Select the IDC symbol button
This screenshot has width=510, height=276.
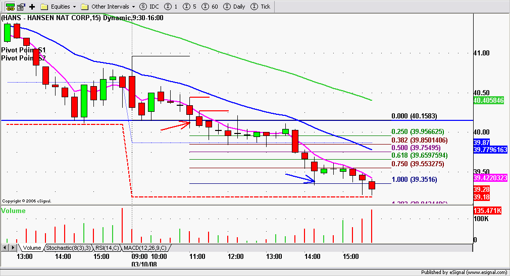(x=149, y=7)
